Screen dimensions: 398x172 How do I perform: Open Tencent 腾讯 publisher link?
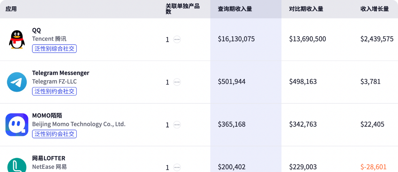pos(49,39)
